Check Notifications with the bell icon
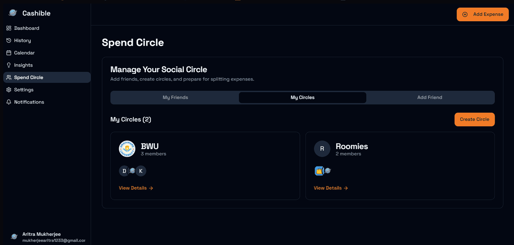 pos(8,102)
